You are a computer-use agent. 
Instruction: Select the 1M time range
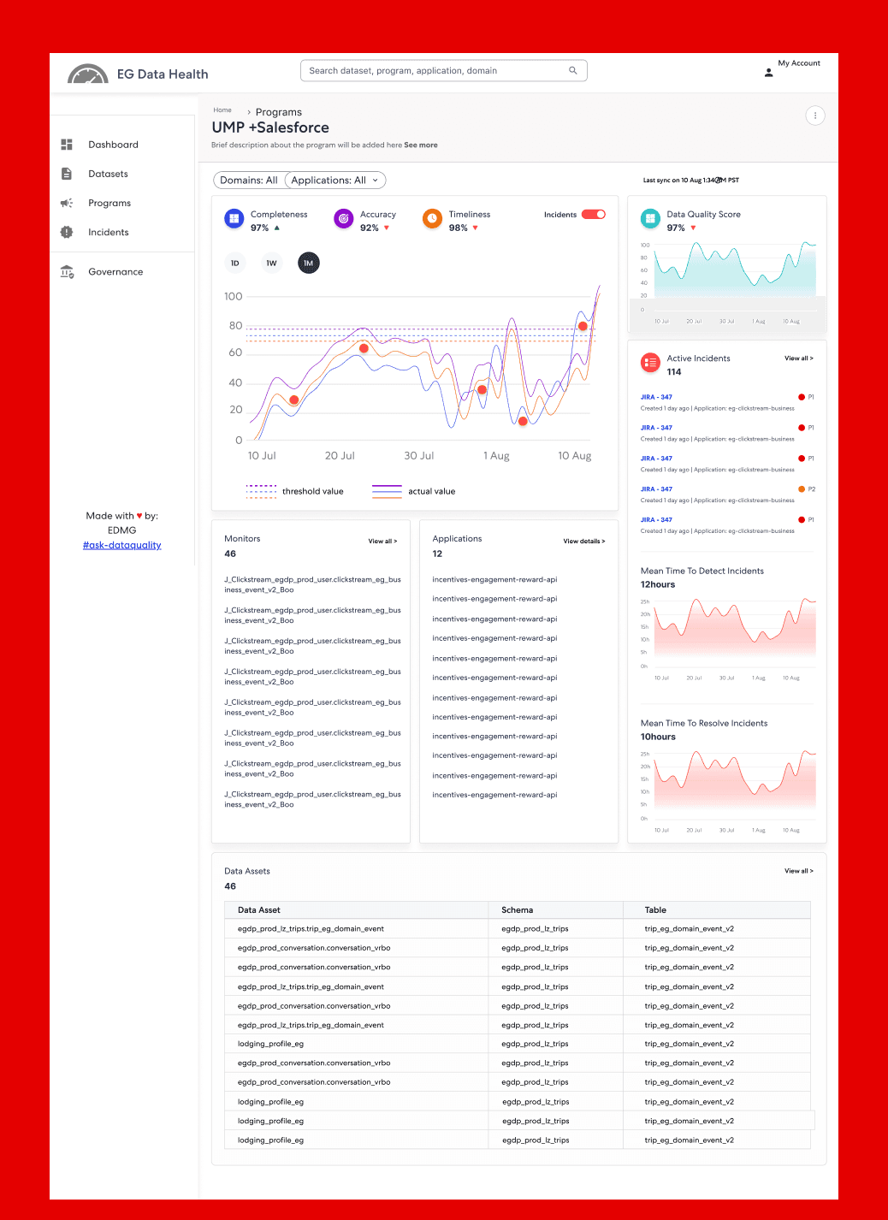[x=309, y=264]
